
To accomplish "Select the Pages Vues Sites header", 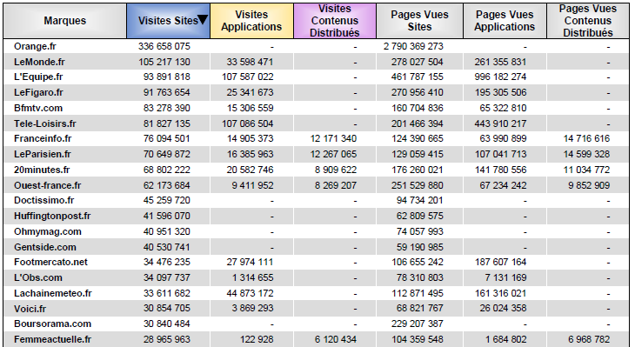I will coord(419,21).
